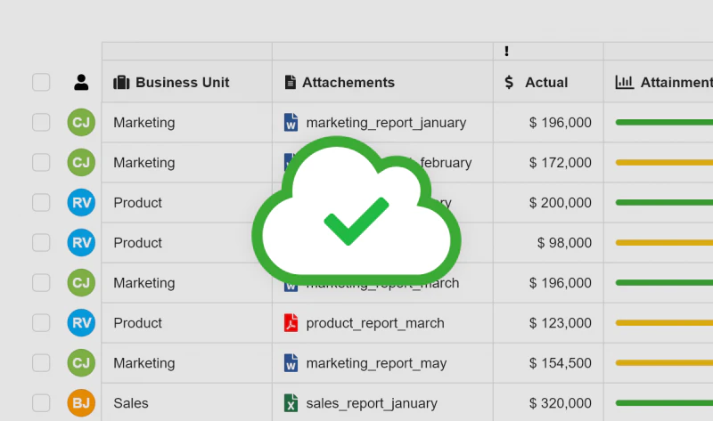The width and height of the screenshot is (713, 421).
Task: Tick the checkbox for the $ 172,000 Marketing row
Action: point(41,162)
